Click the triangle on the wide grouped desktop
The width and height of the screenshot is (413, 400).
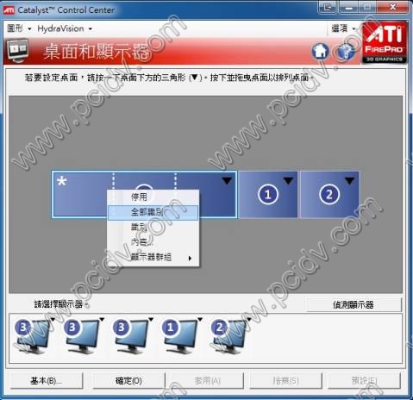[227, 181]
